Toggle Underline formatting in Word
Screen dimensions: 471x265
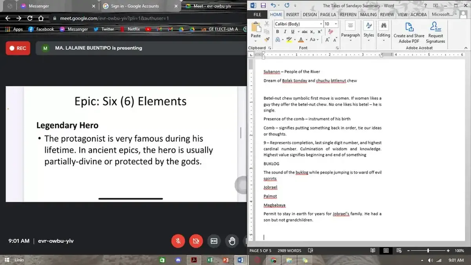292,32
